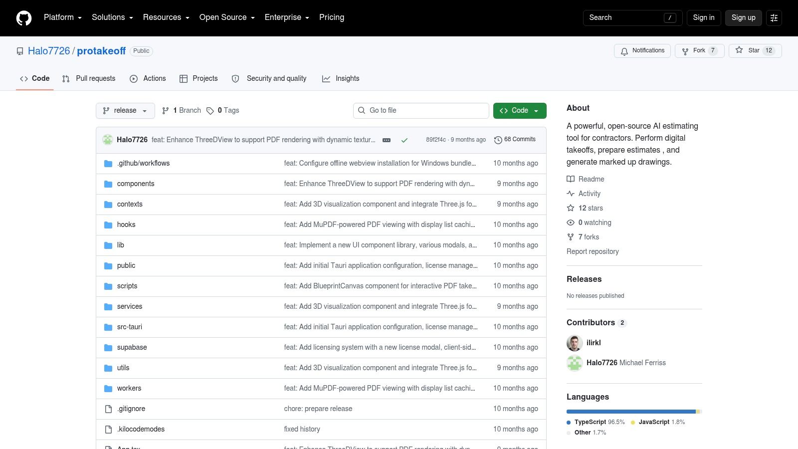798x449 pixels.
Task: Open the .github/workflows folder
Action: 143,163
